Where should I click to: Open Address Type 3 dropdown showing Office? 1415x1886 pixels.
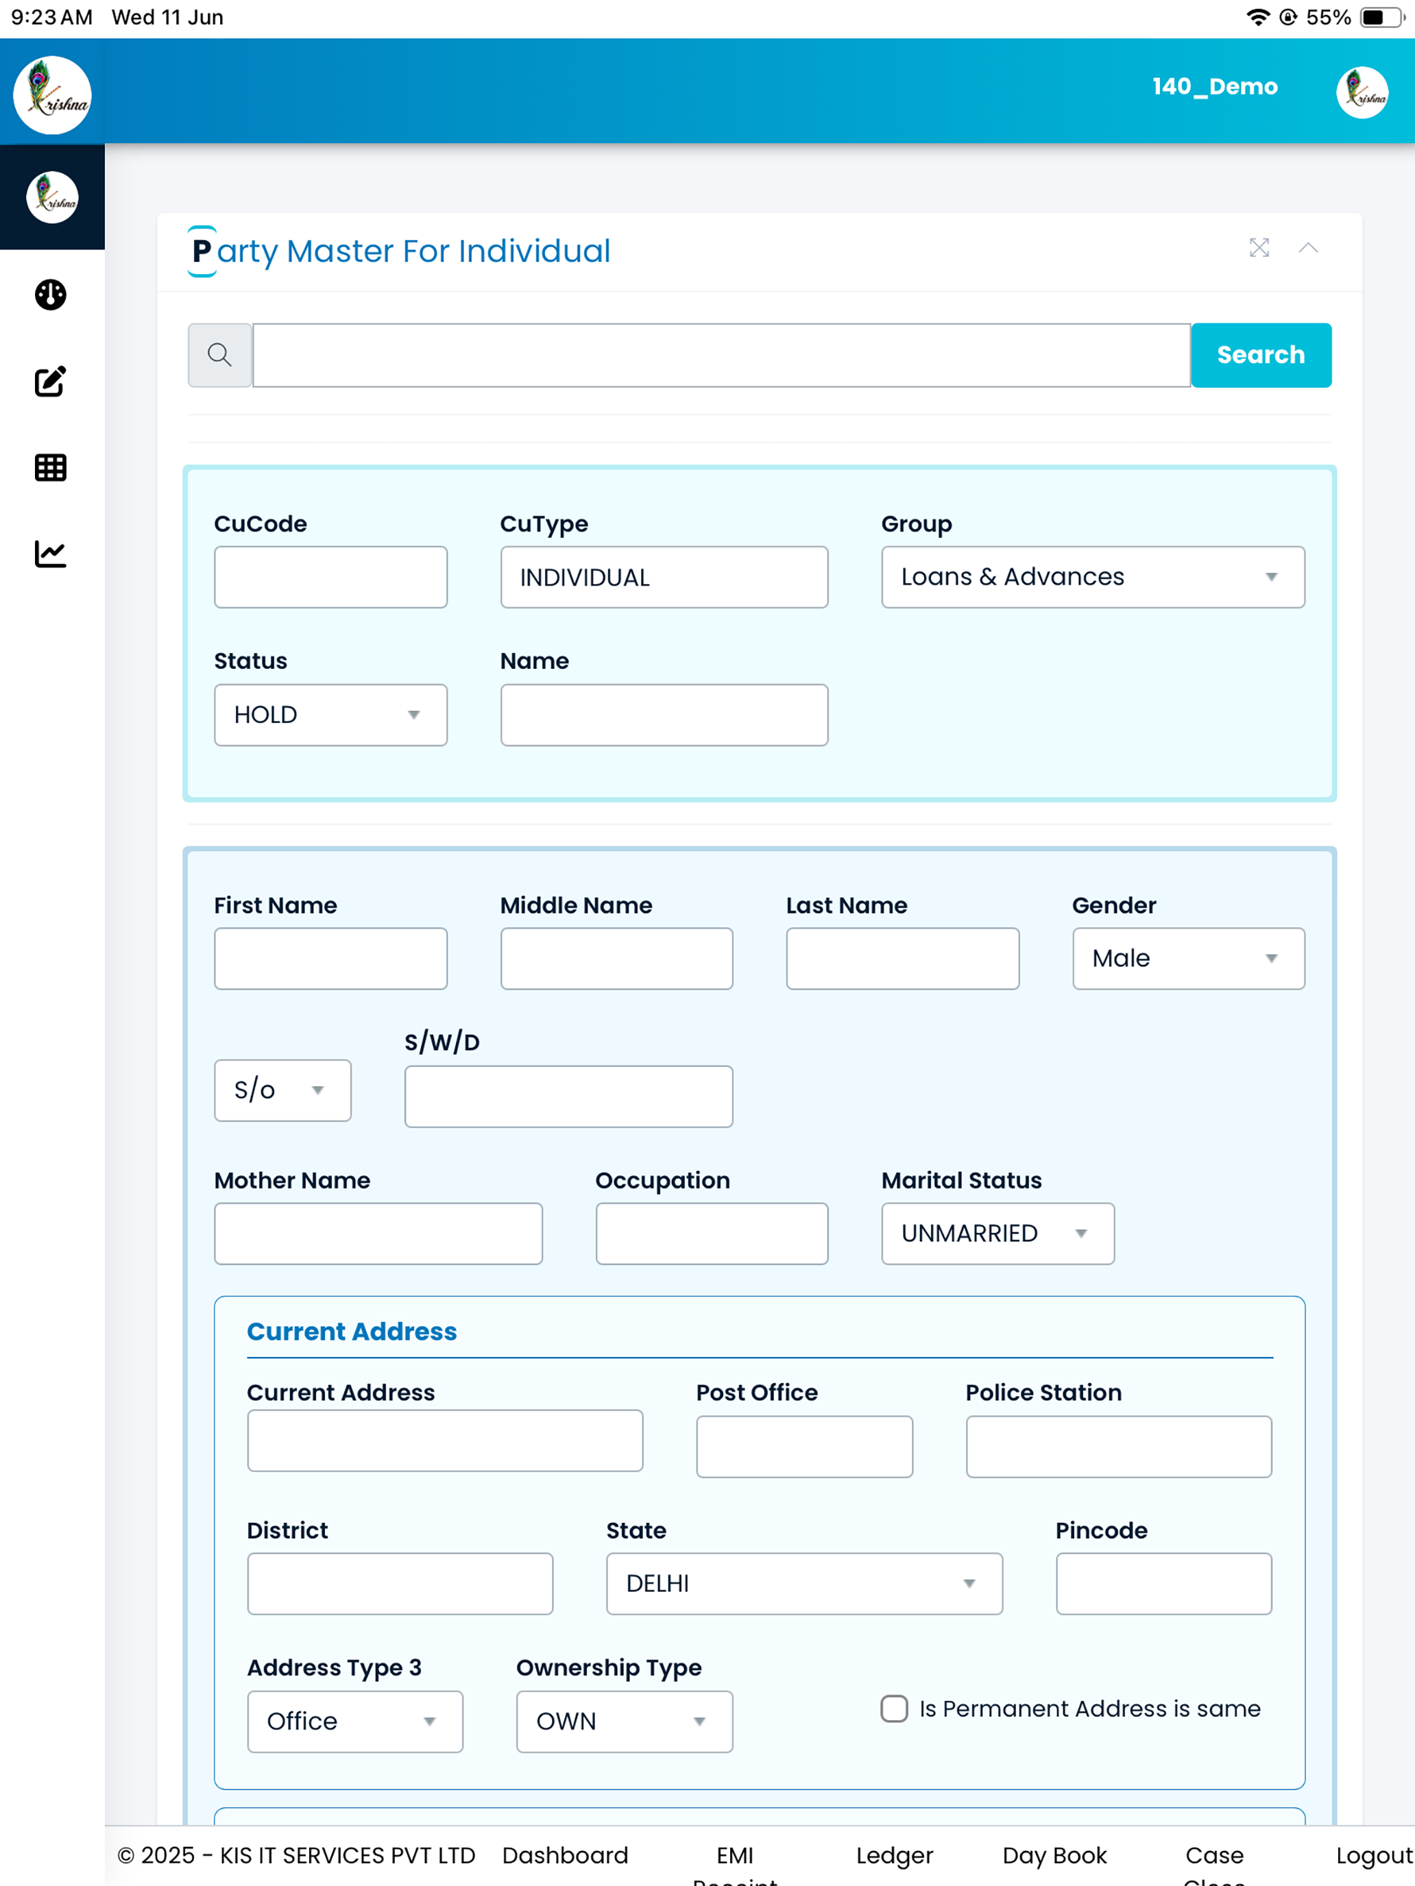(x=355, y=1722)
